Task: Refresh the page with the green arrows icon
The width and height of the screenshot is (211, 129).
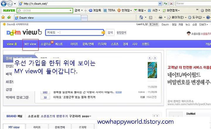Action: click(x=166, y=4)
